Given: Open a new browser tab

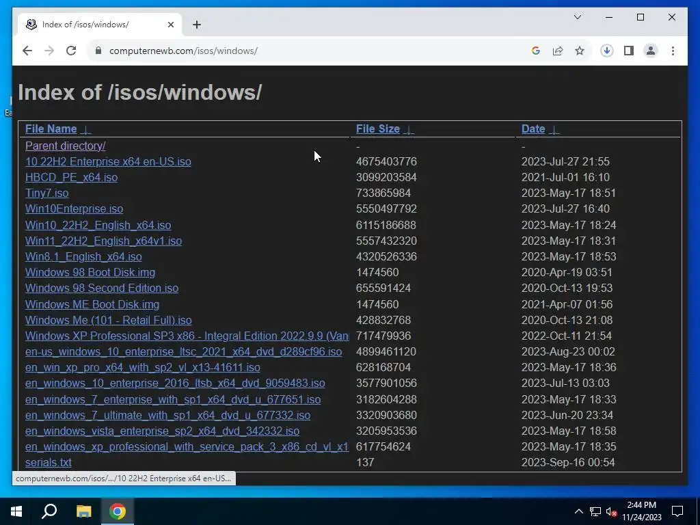Looking at the screenshot, I should click(x=197, y=25).
